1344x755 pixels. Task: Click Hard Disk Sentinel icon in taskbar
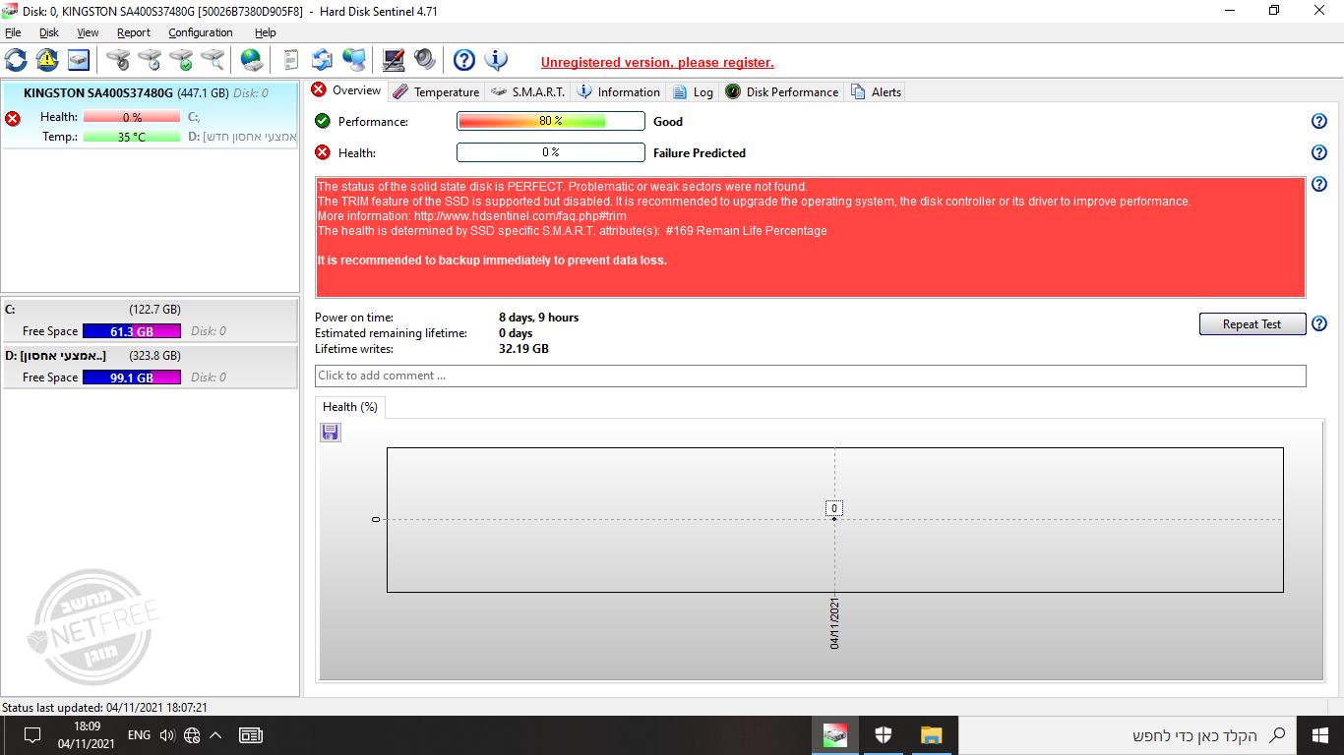pyautogui.click(x=835, y=735)
